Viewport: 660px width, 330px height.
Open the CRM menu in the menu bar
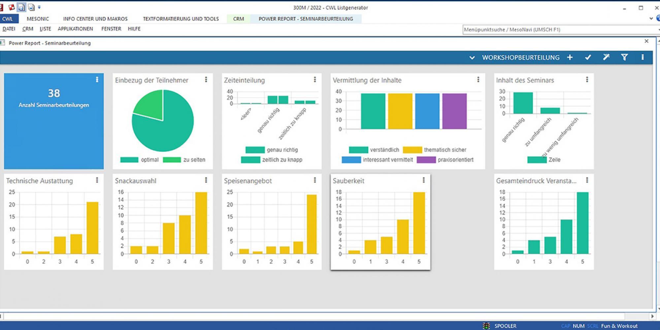(28, 29)
